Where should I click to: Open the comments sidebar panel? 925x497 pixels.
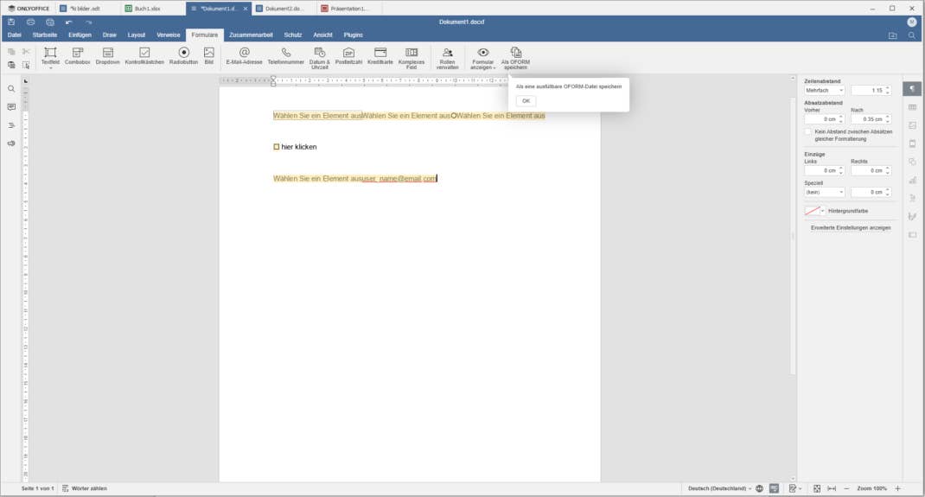pyautogui.click(x=11, y=107)
